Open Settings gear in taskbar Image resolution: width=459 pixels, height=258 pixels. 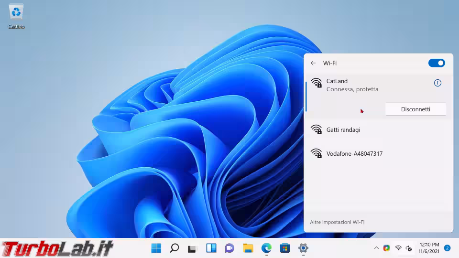(x=303, y=248)
